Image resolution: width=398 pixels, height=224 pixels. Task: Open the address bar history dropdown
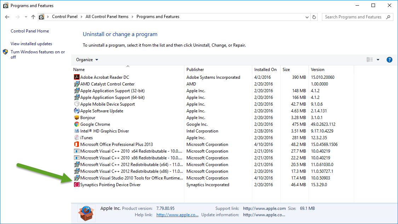click(x=307, y=17)
